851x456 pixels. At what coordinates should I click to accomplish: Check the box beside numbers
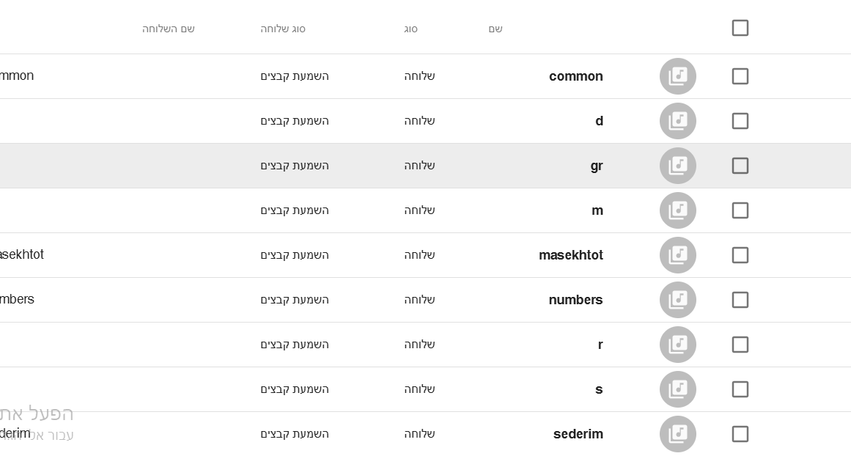coord(740,300)
